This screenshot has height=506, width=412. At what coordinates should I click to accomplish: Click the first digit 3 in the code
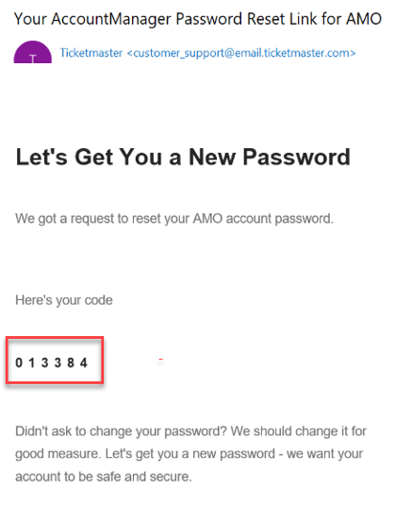tap(45, 363)
